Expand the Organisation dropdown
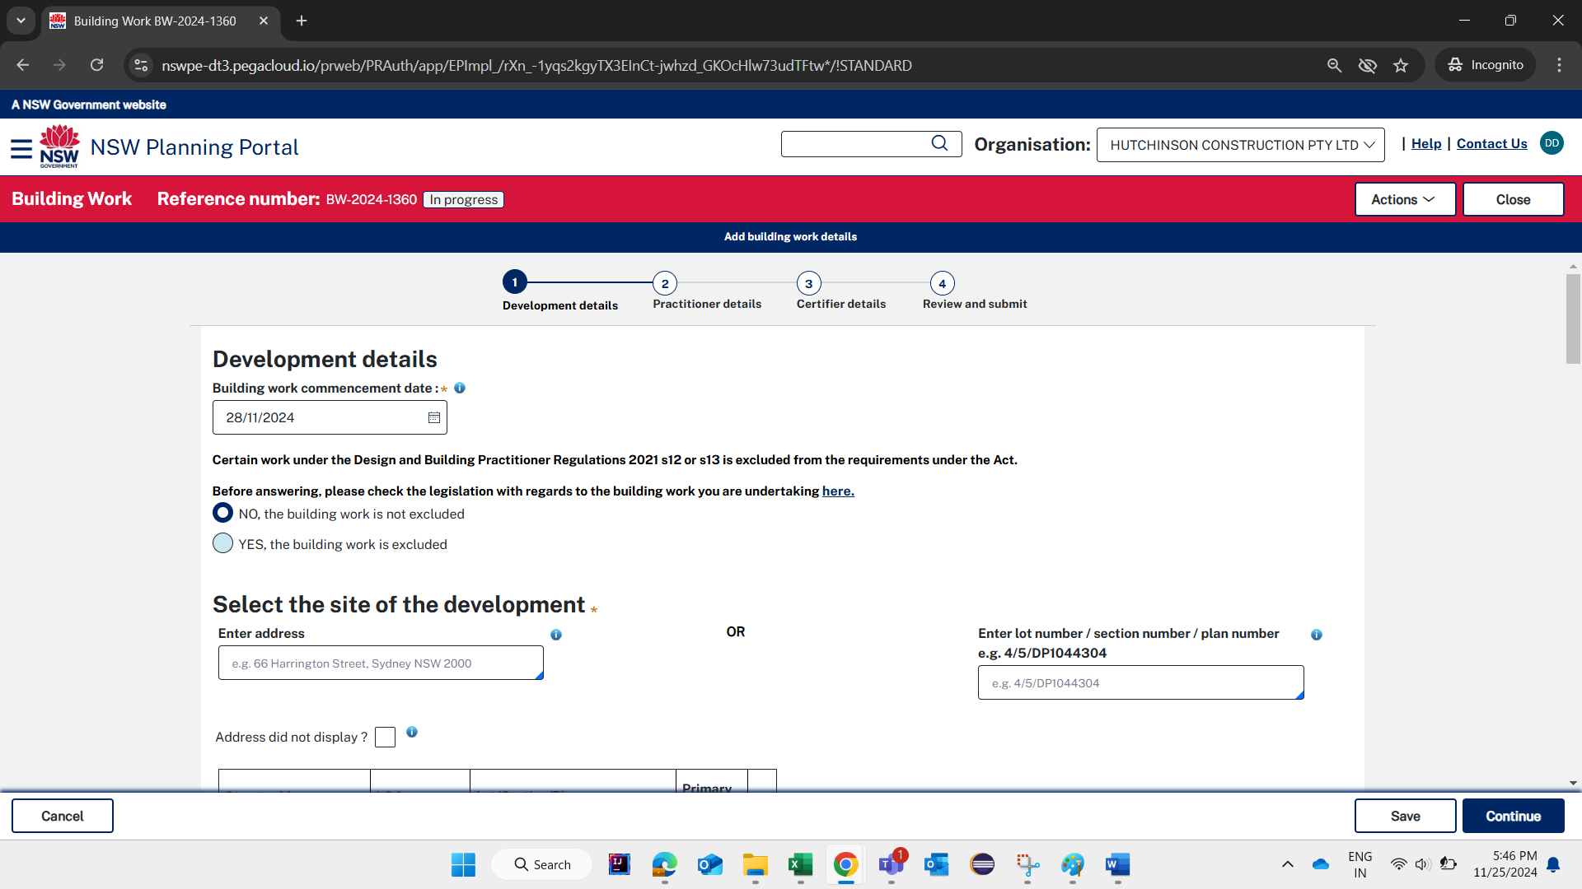 pyautogui.click(x=1240, y=145)
